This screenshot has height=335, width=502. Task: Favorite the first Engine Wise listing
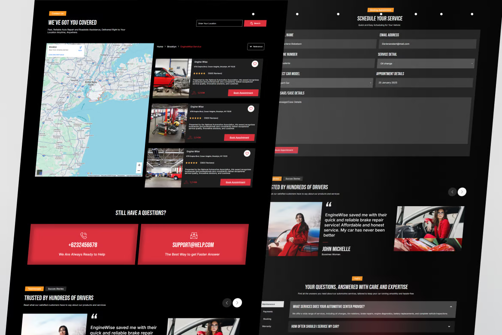pyautogui.click(x=255, y=64)
